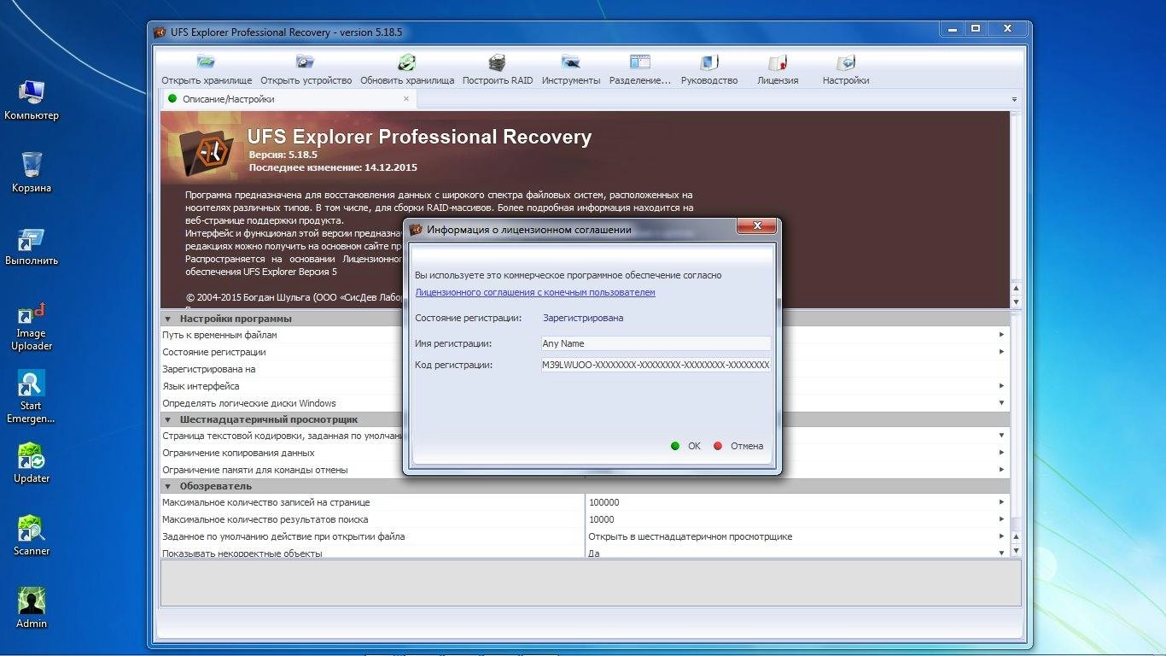Open Лицензионного соглашения с конечным пользователем link

[x=535, y=292]
